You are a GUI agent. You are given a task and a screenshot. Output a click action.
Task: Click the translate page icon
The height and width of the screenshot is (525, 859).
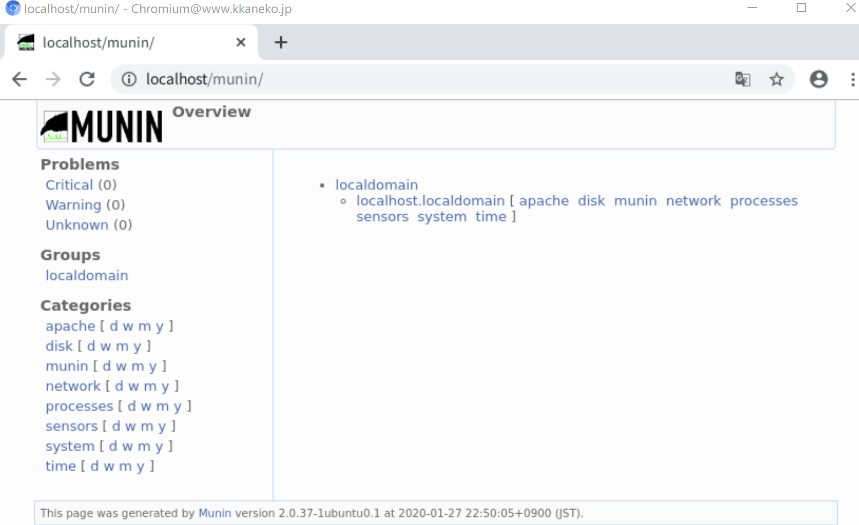pos(743,79)
